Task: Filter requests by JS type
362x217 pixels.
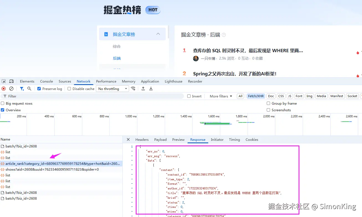Action: (x=290, y=96)
